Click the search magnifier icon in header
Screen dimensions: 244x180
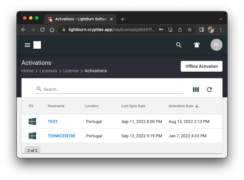point(179,45)
